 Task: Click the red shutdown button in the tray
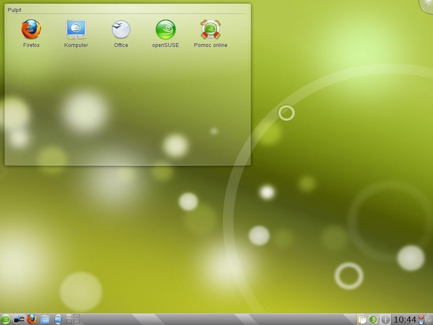tap(421, 317)
